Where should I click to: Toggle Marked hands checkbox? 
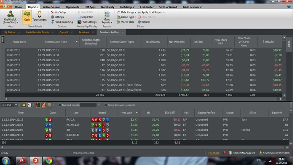(x=59, y=105)
